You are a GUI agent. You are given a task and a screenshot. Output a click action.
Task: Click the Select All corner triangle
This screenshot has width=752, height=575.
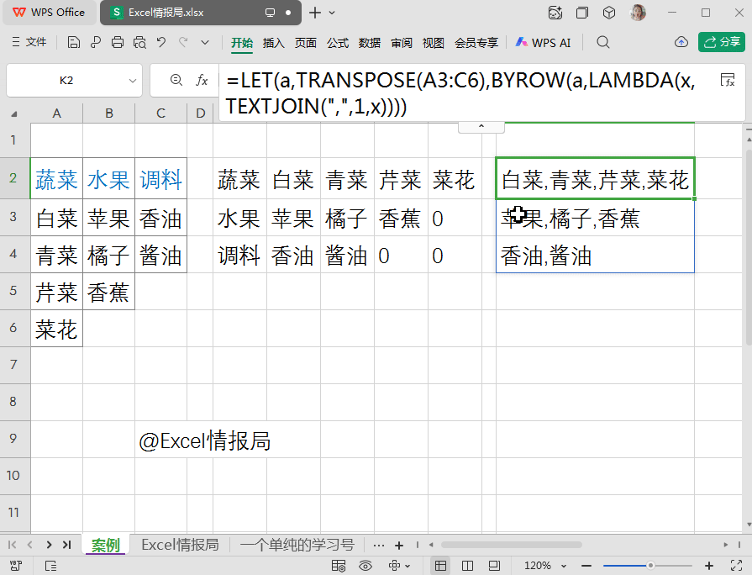(x=14, y=113)
